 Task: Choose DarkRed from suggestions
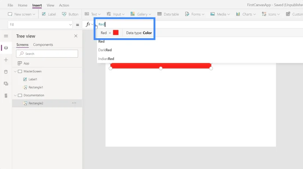point(105,50)
